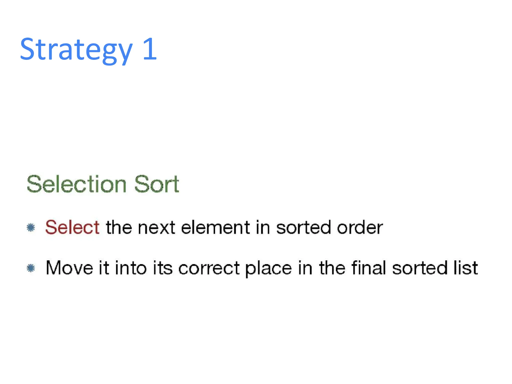
Task: Click the word 'Selection' in green heading
Action: click(76, 184)
